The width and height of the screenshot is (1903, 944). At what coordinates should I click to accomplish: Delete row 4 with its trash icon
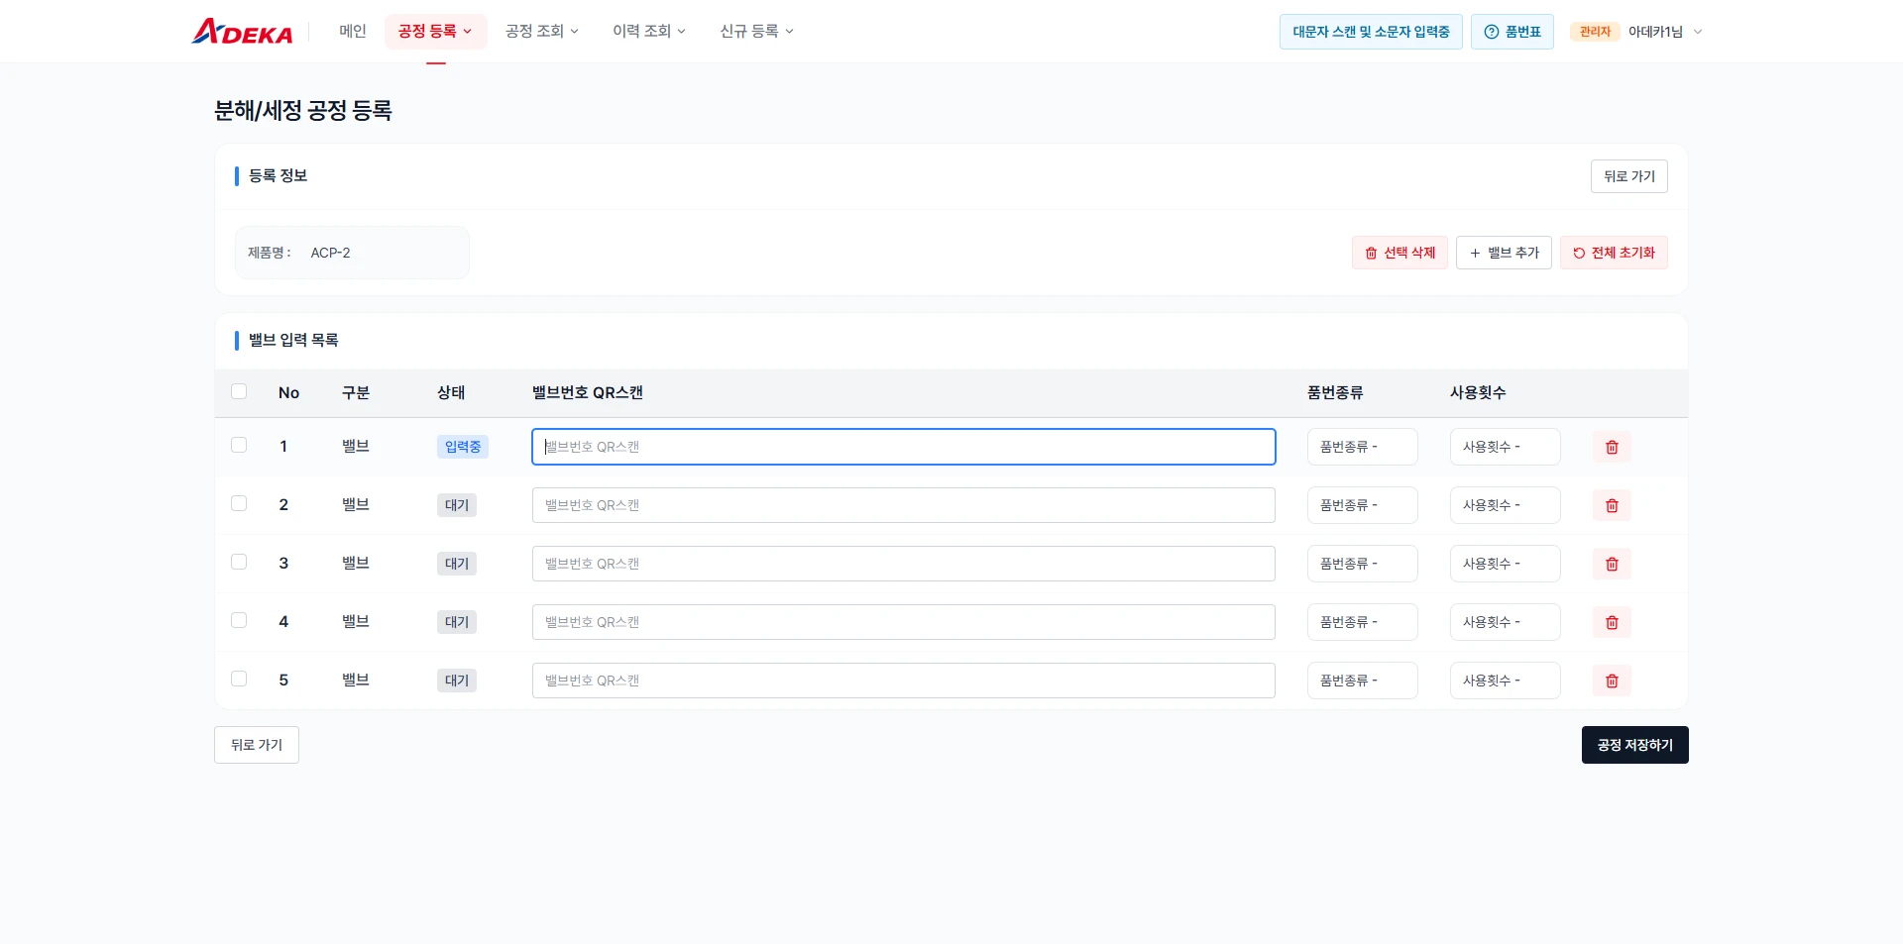click(x=1612, y=622)
